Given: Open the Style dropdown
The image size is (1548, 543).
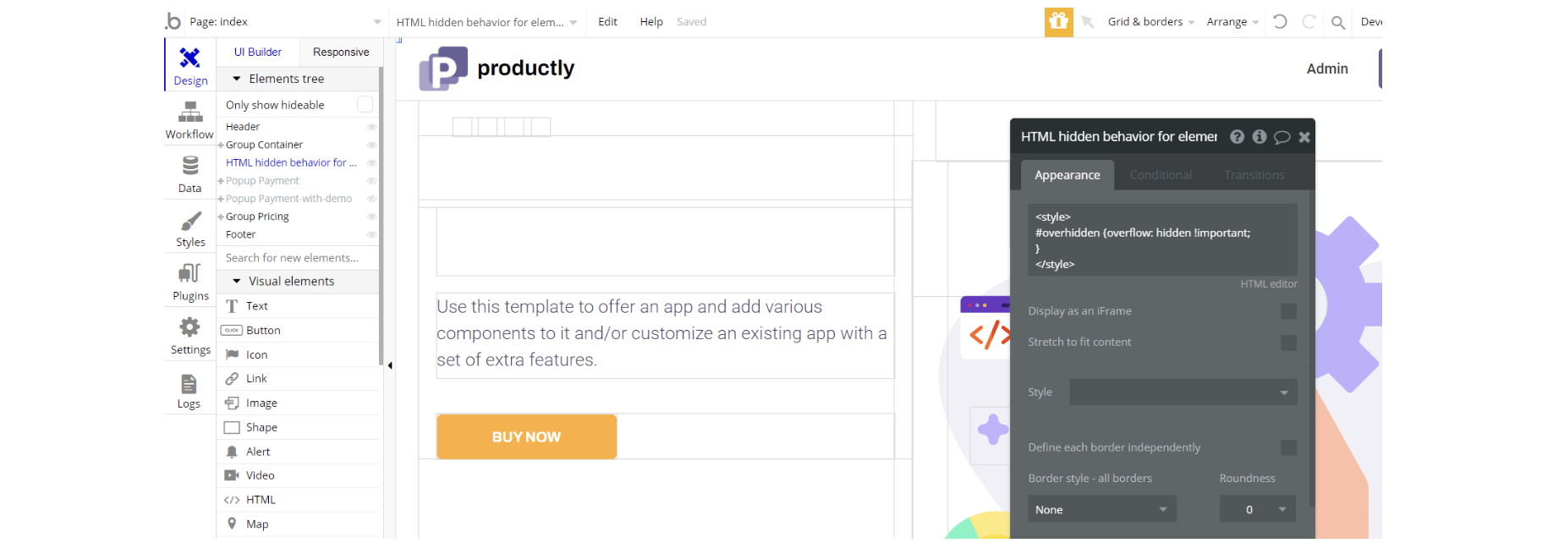Looking at the screenshot, I should [1183, 392].
